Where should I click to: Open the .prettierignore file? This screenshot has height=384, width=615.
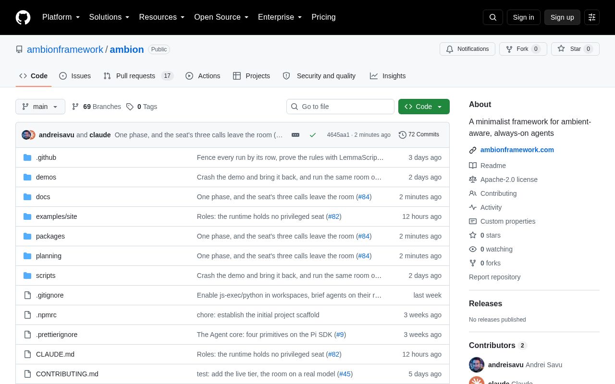click(x=57, y=335)
